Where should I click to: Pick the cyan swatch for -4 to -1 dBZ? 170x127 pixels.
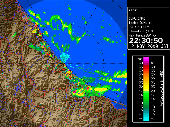(146, 119)
